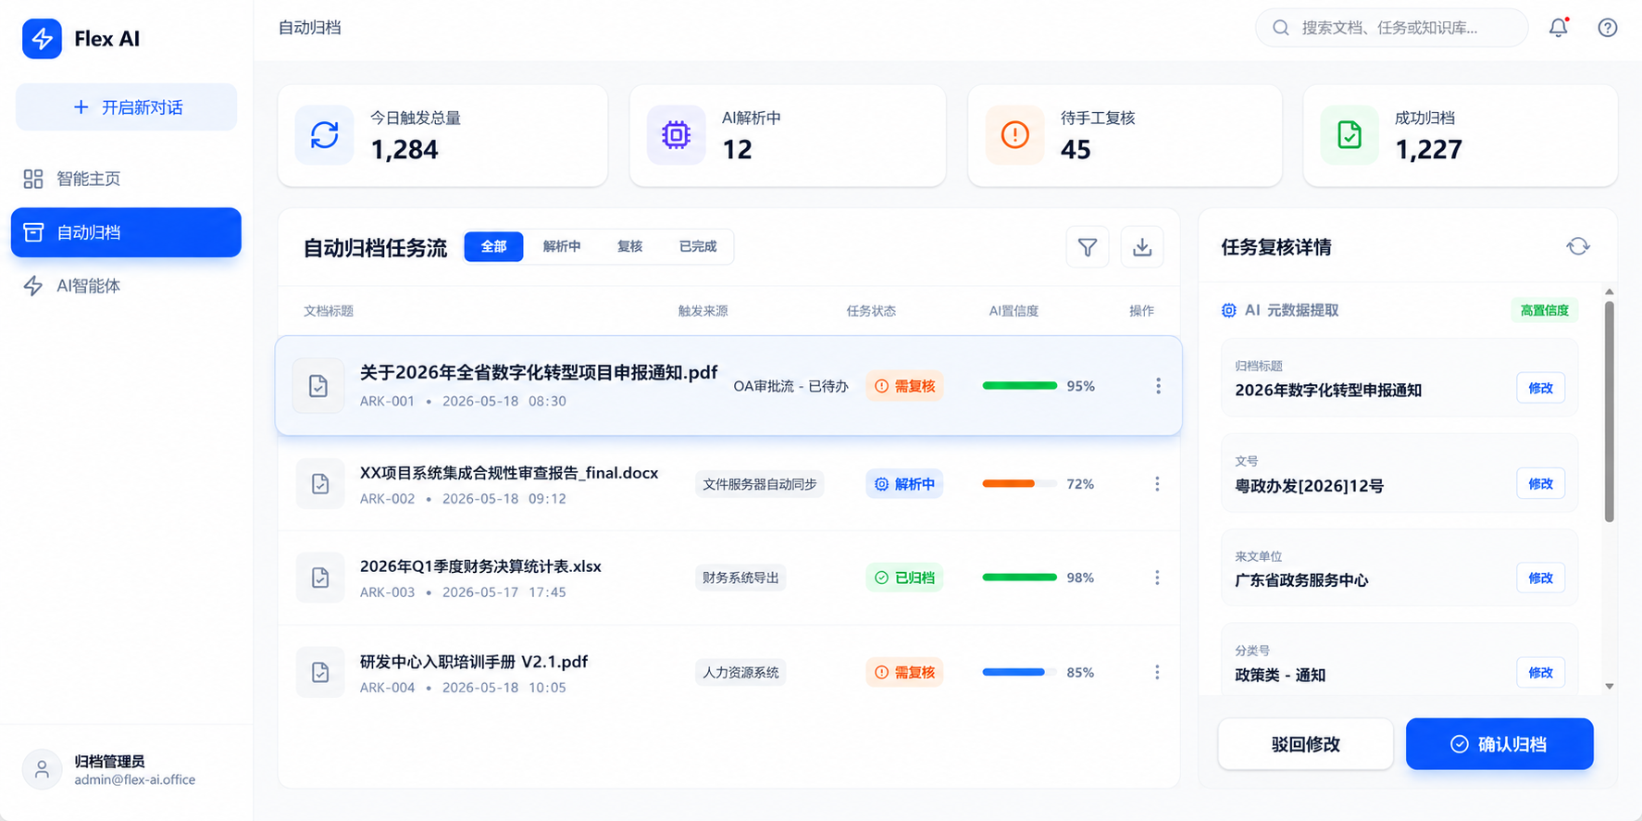1642x821 pixels.
Task: Open AI智能体 in sidebar
Action: tap(126, 286)
